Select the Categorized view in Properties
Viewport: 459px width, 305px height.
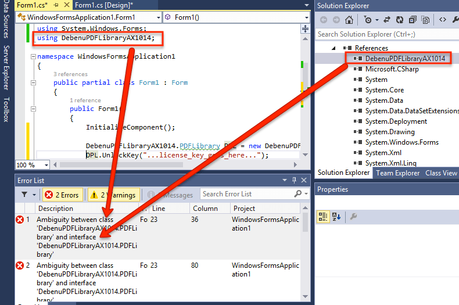pos(323,217)
